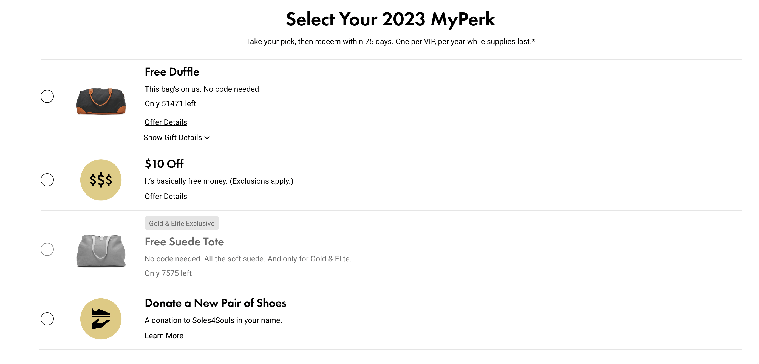Click the Free Duffle heading

[x=172, y=72]
